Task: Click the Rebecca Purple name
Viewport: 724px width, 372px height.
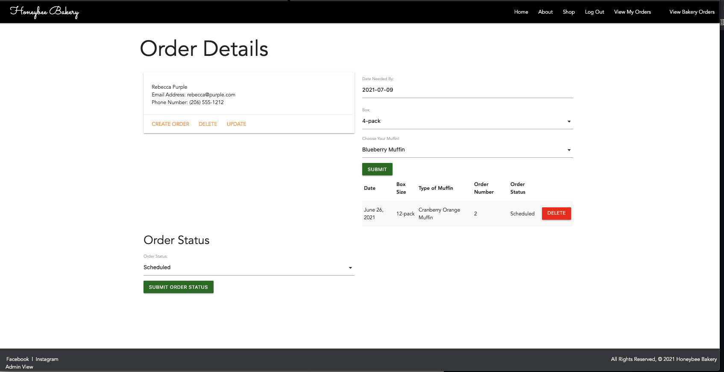Action: tap(170, 87)
